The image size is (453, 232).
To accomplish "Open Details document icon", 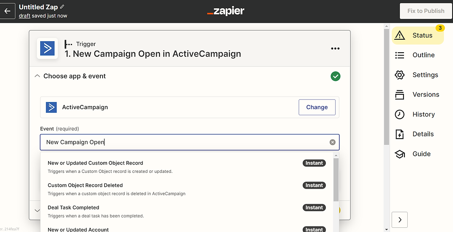I will coord(399,134).
